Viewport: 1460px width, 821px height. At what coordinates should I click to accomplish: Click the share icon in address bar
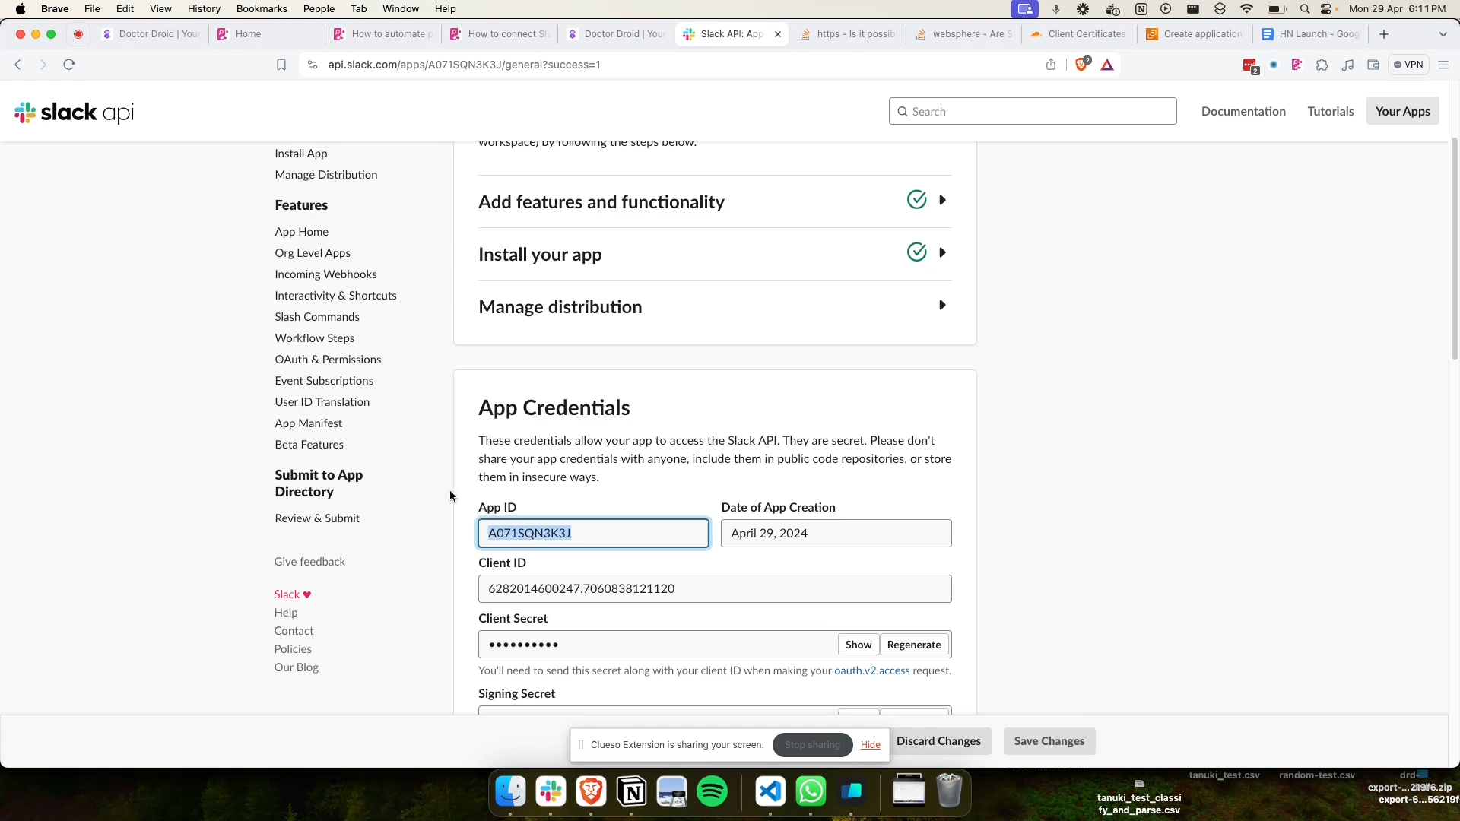[x=1051, y=65]
